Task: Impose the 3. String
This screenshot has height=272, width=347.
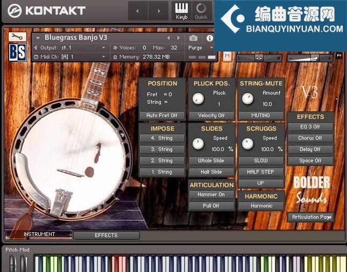Action: click(x=162, y=149)
